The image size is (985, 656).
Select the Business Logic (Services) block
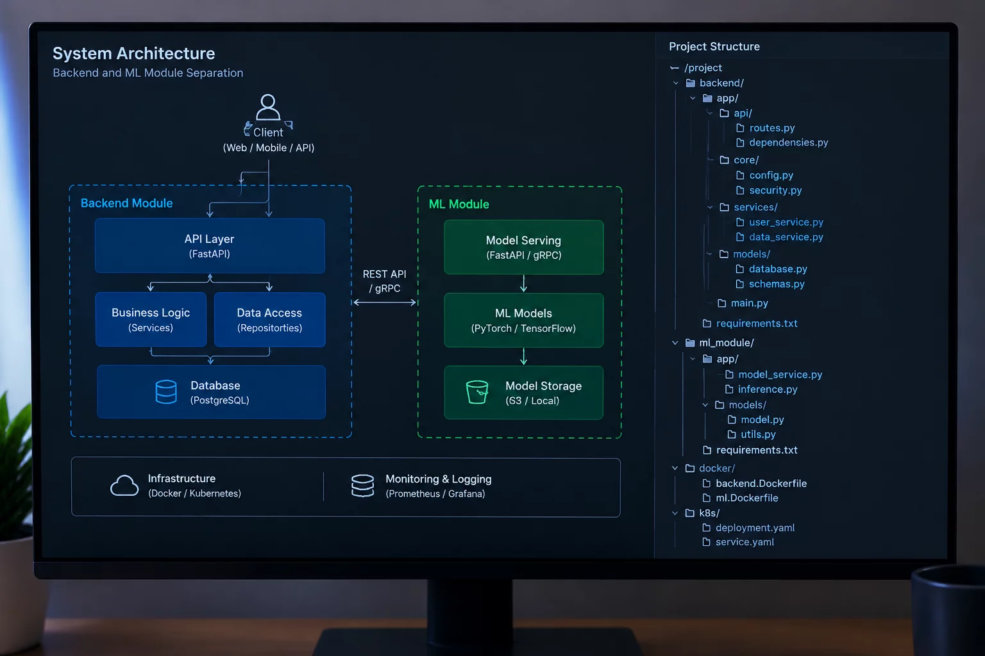(x=151, y=320)
